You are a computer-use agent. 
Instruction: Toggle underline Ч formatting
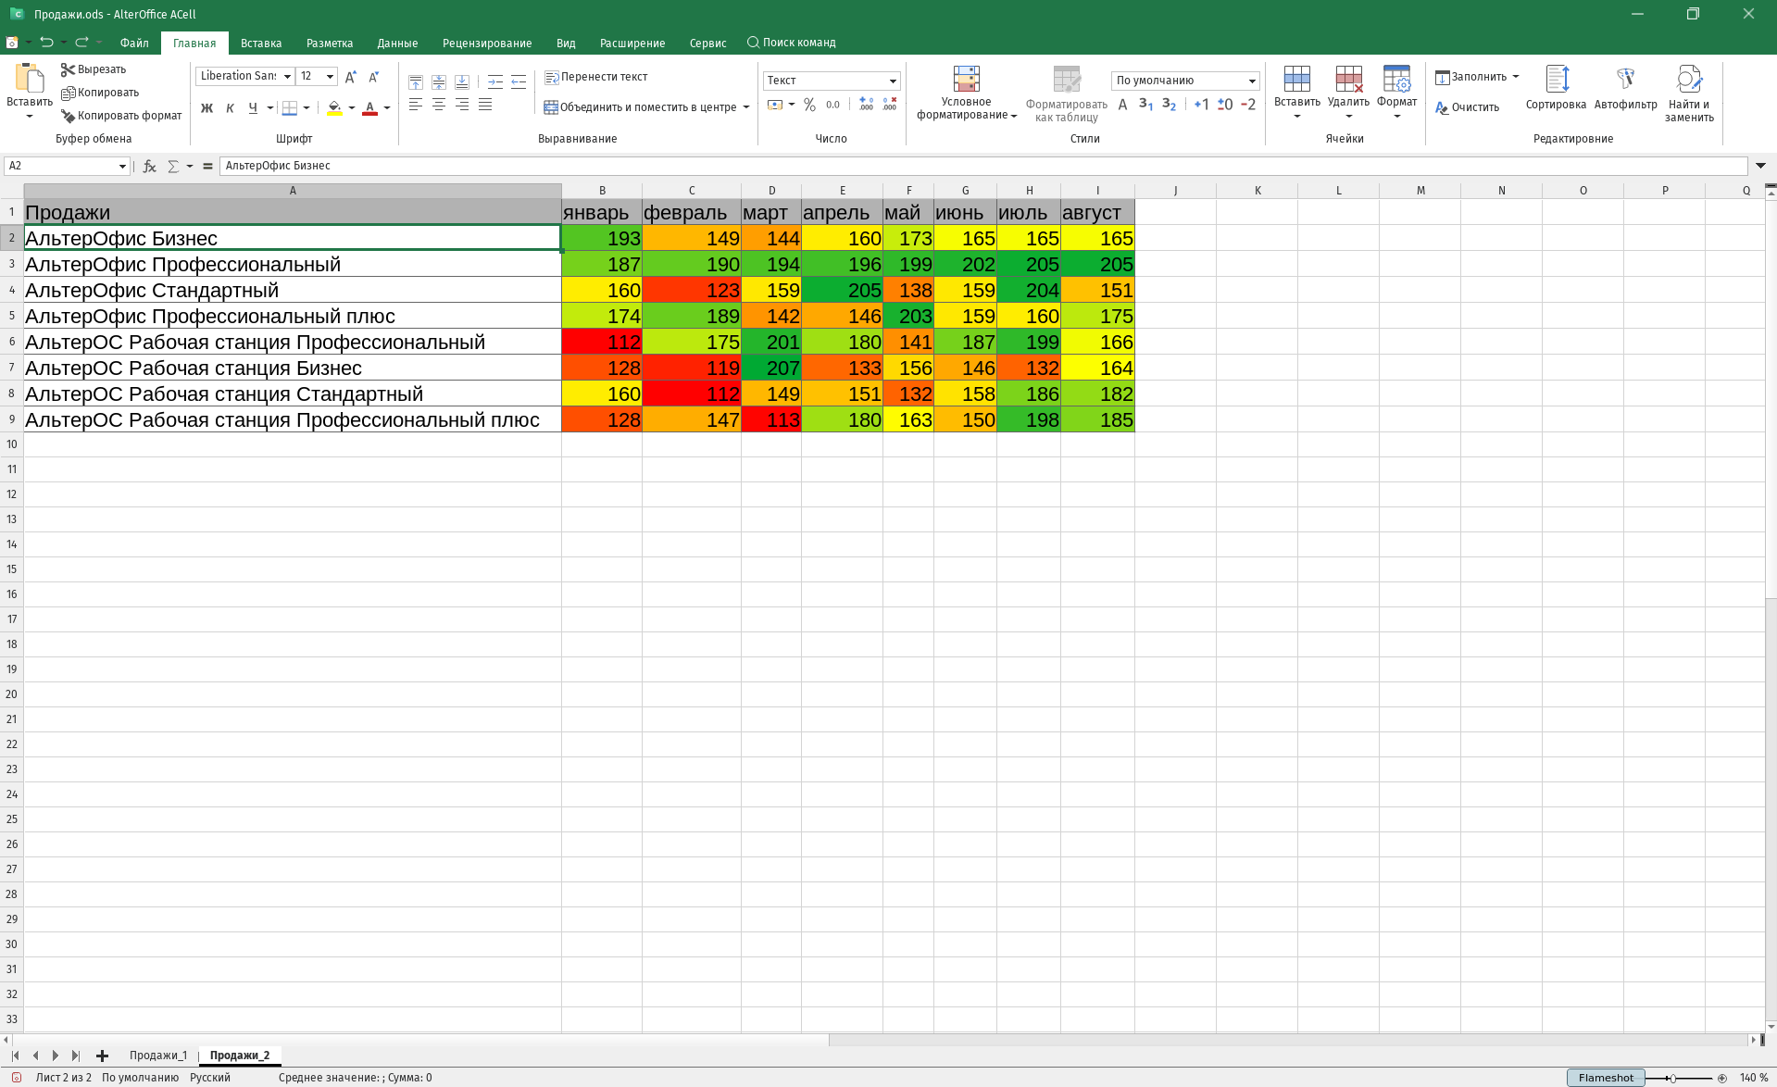253,108
